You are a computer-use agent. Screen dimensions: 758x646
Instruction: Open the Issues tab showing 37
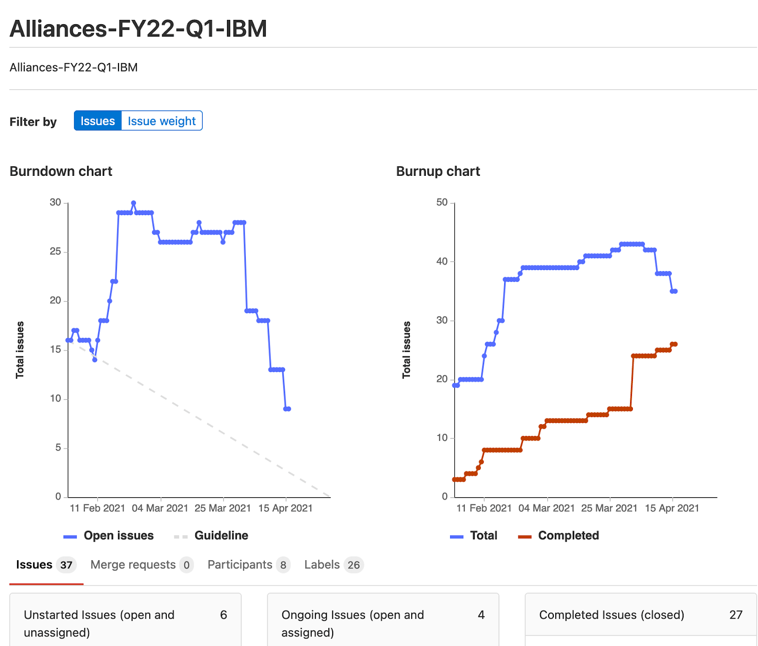tap(45, 565)
